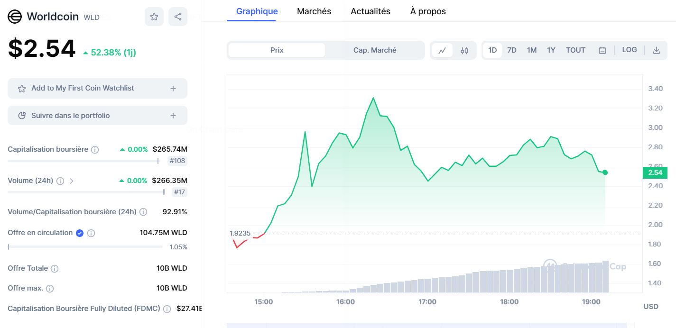Open the Actualités tab

click(x=370, y=11)
